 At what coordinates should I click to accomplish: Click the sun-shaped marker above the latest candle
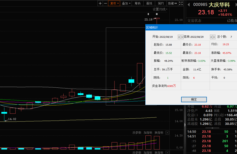(x=157, y=14)
